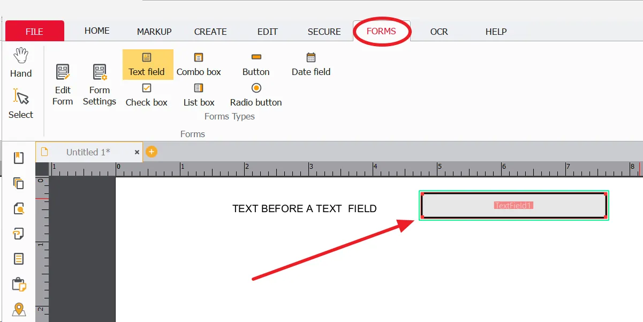Viewport: 643px width, 322px height.
Task: Open Form Settings
Action: [100, 85]
